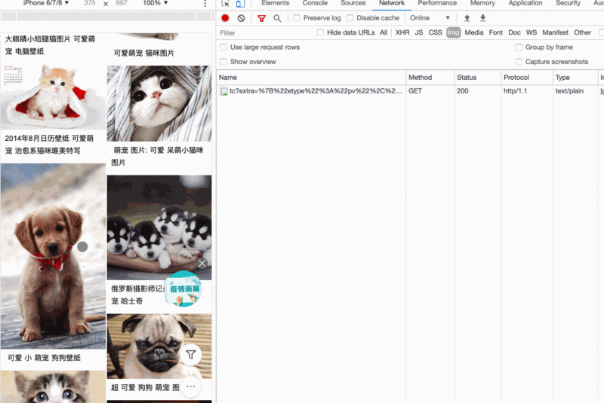Enable Disable cache checkbox

click(x=350, y=18)
